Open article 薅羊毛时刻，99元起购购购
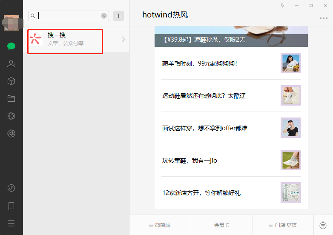333x235 pixels. tap(231, 63)
